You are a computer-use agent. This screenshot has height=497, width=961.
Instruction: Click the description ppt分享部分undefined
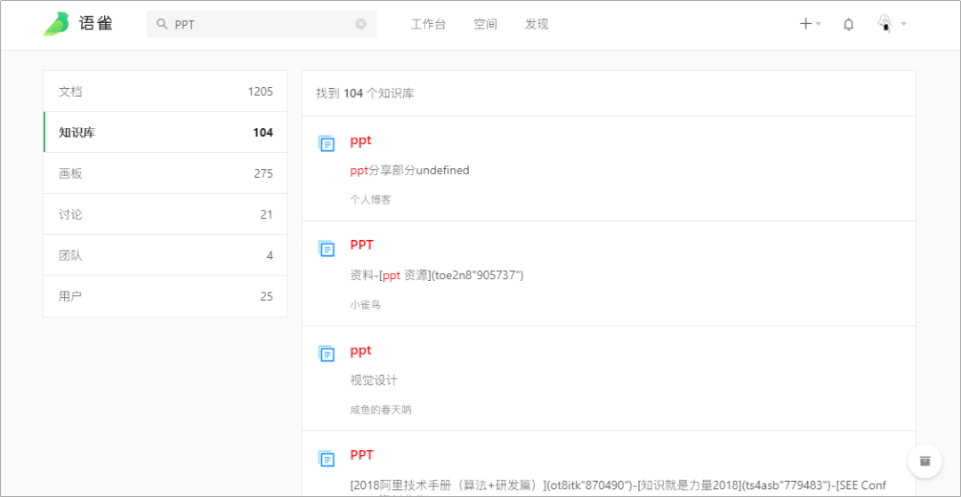tap(409, 171)
